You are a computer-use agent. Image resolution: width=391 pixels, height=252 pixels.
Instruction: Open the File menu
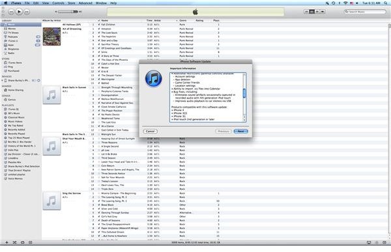[x=27, y=3]
